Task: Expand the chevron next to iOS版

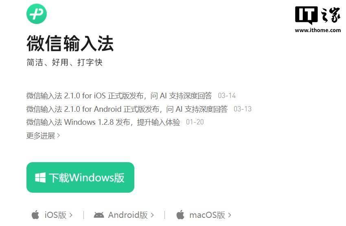Action: coord(71,215)
